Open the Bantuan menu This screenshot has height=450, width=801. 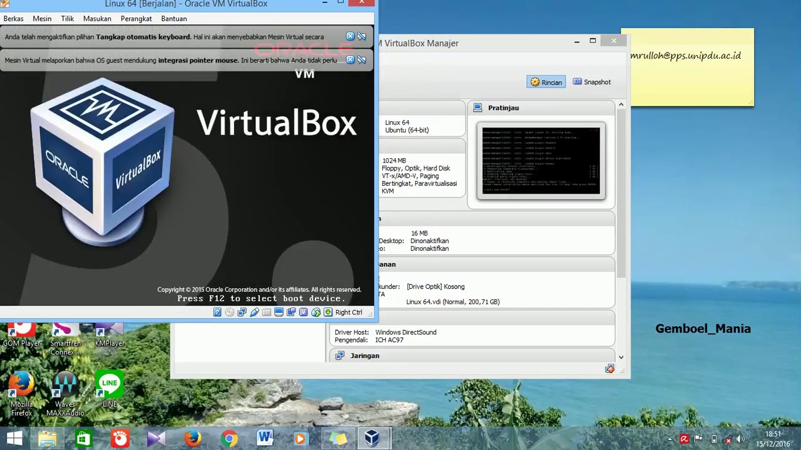(174, 19)
